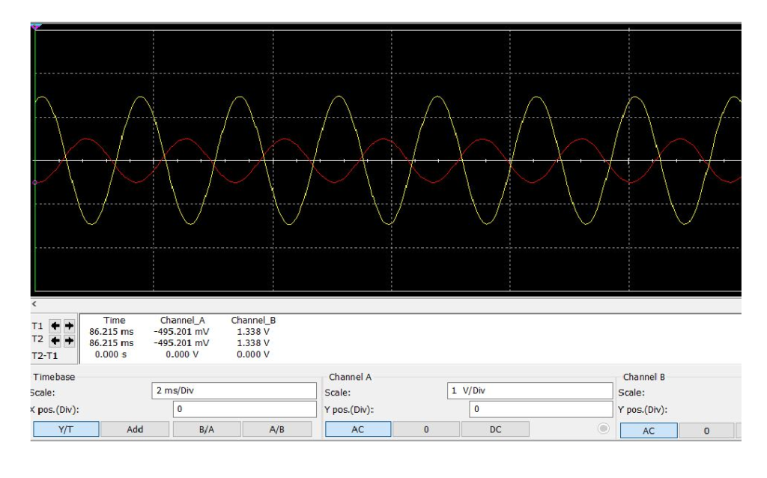Click the Timebase group label
The image size is (767, 478).
pos(54,377)
